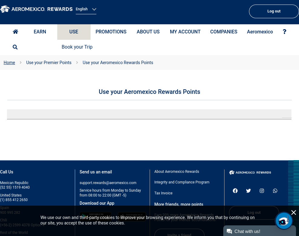Image resolution: width=299 pixels, height=236 pixels.
Task: Click Use your Aeromexico Rewards Points breadcrumb
Action: (118, 63)
